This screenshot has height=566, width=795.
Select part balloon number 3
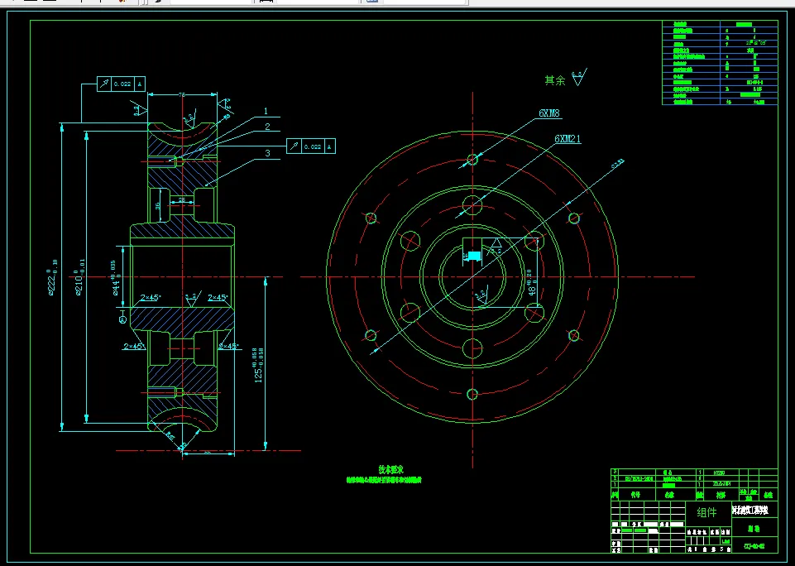point(267,152)
